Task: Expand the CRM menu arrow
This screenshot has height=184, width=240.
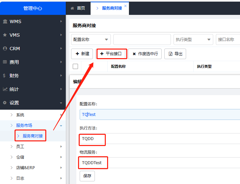Action: 61,49
